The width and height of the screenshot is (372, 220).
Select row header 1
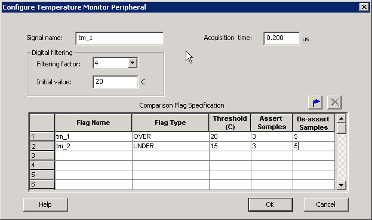(x=42, y=137)
